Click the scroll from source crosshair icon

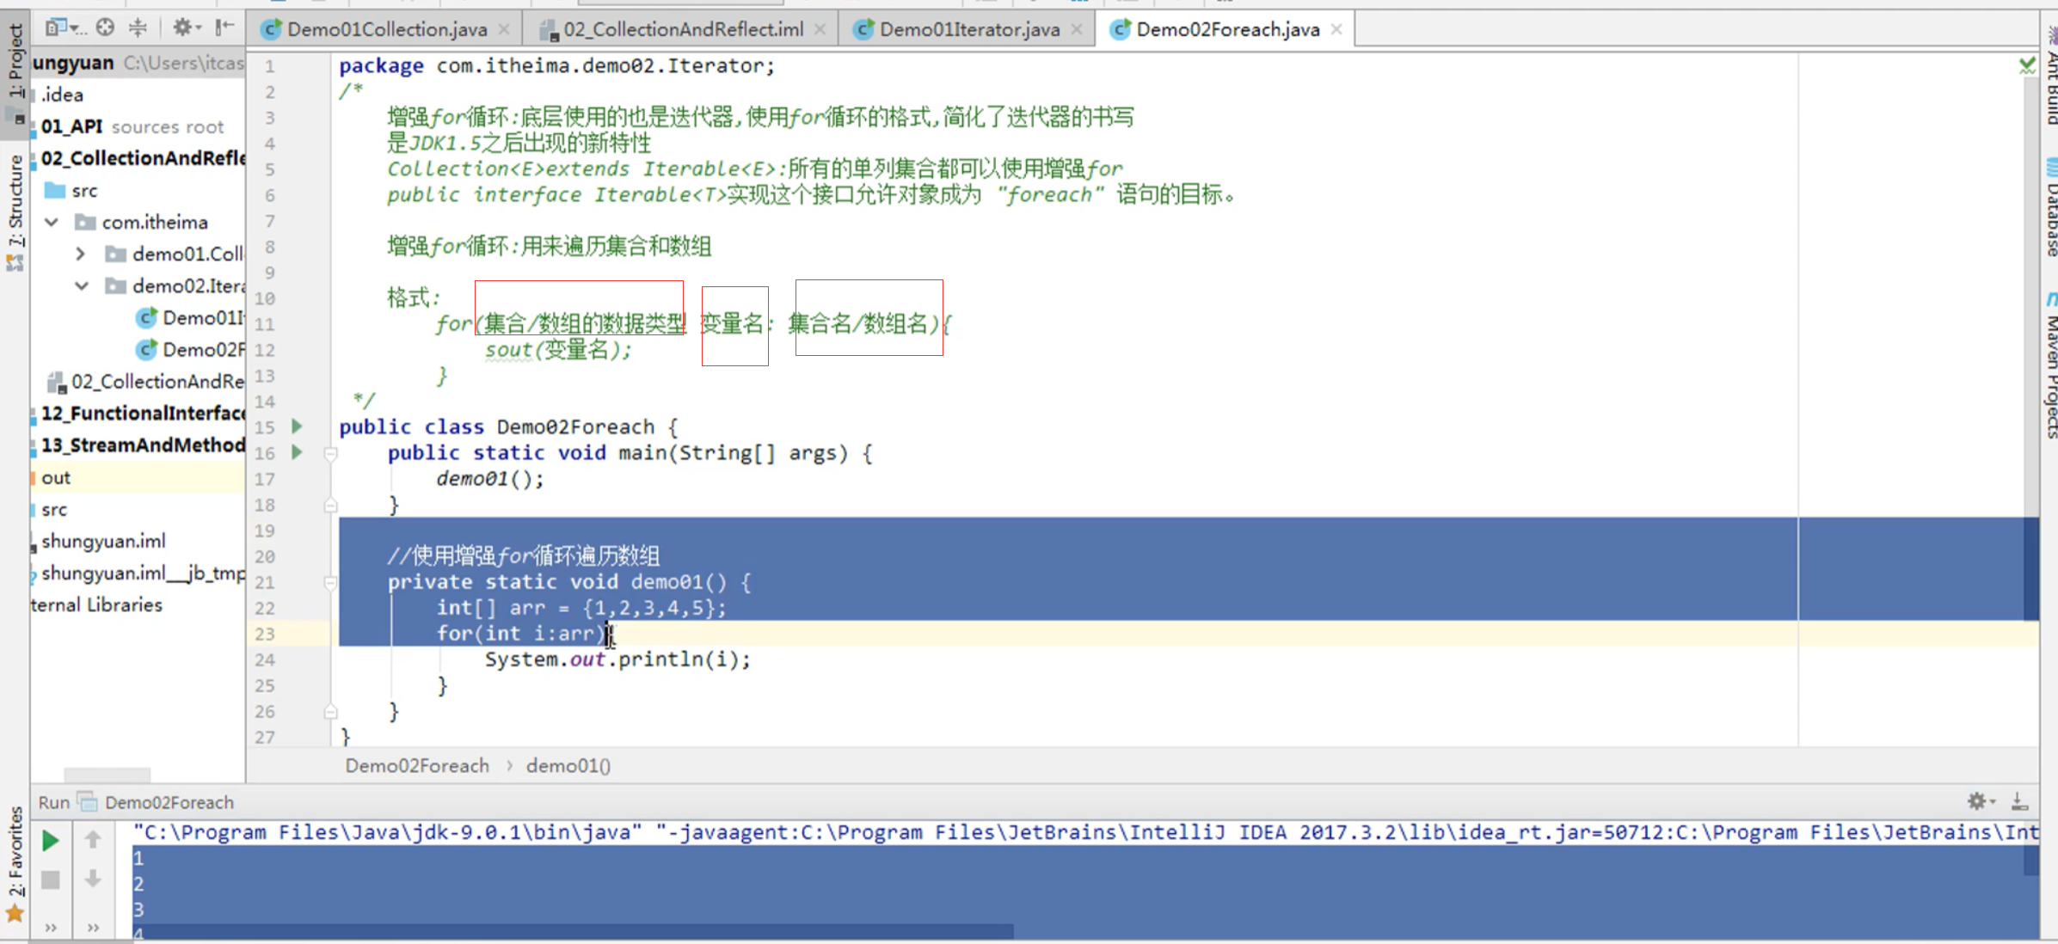point(105,28)
